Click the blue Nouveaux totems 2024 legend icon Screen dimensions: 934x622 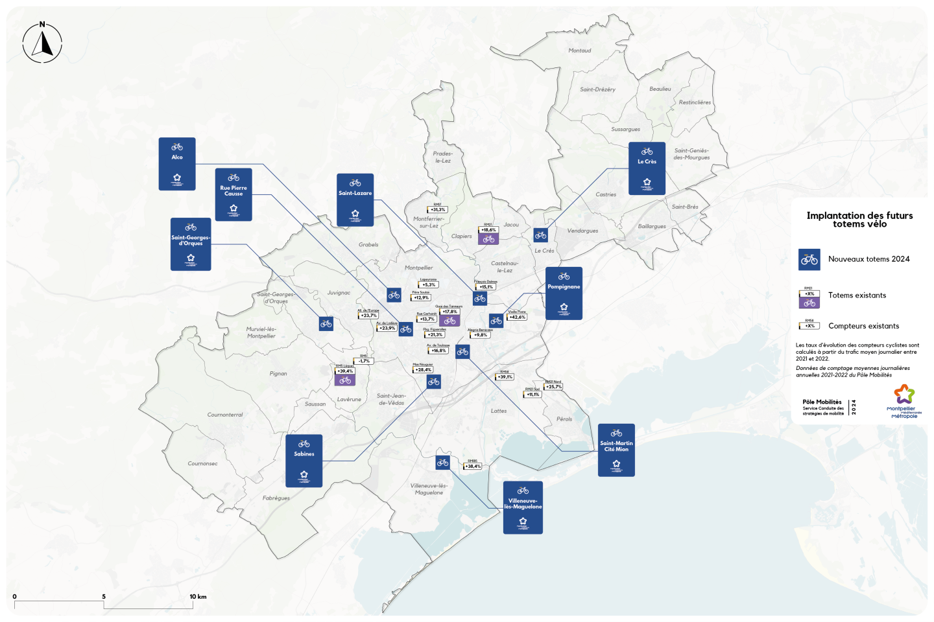pos(809,260)
